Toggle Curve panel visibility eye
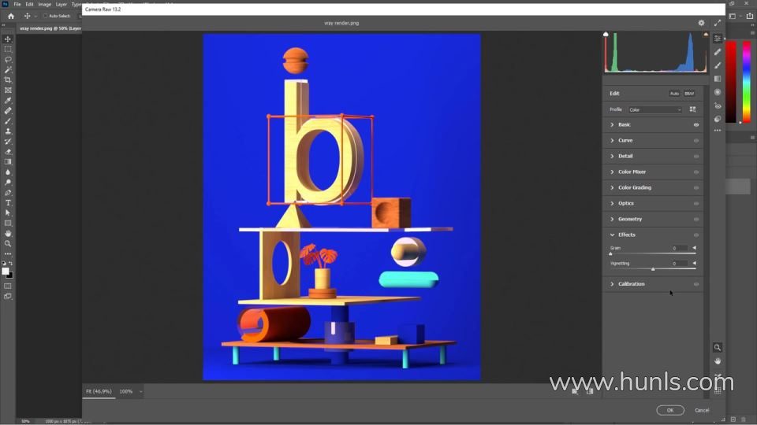757x425 pixels. click(696, 141)
